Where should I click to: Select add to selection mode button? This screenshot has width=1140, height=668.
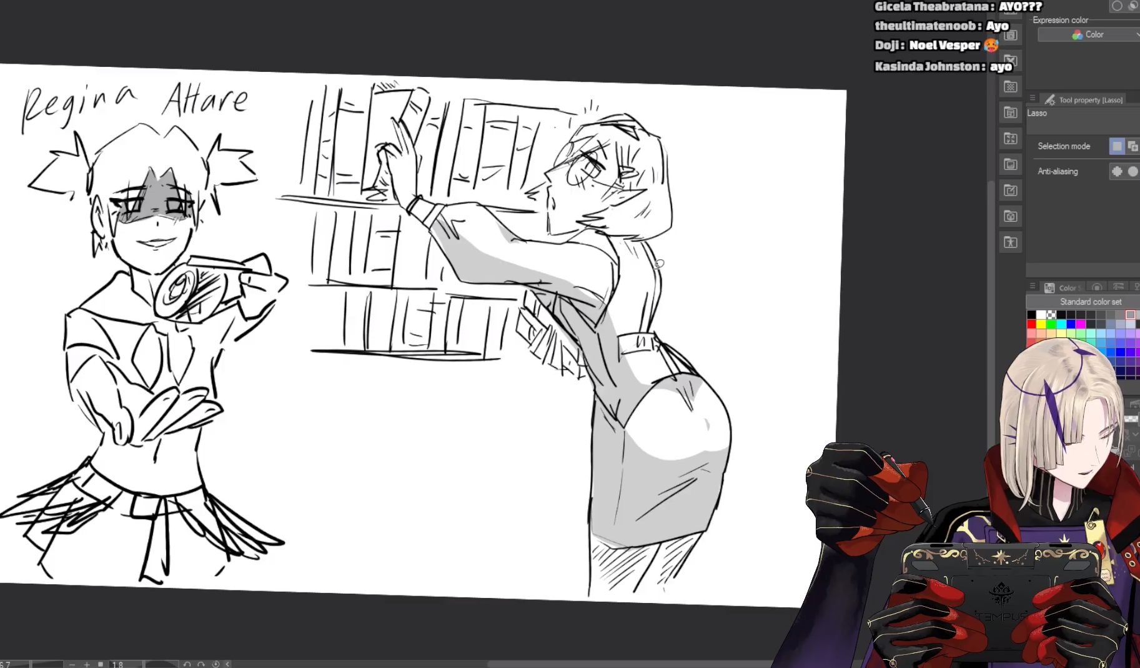pyautogui.click(x=1133, y=146)
